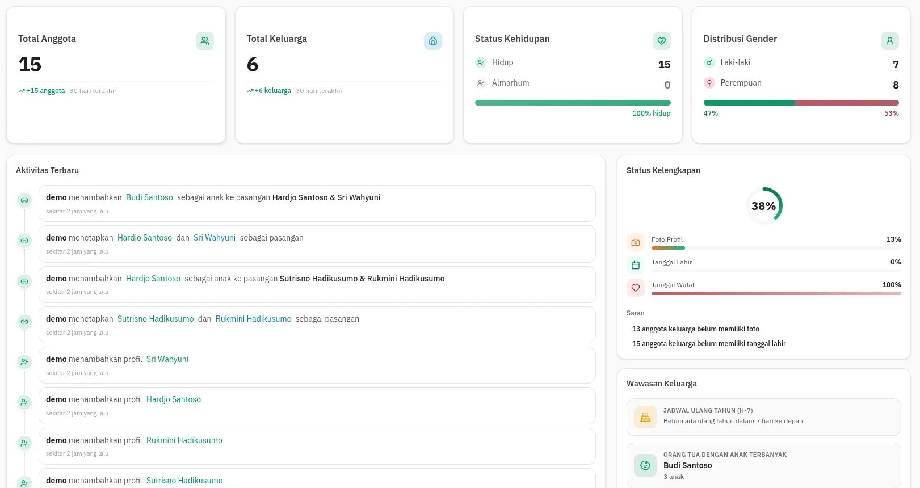Click the green 47% gender bar segment
This screenshot has height=488, width=920.
[749, 103]
